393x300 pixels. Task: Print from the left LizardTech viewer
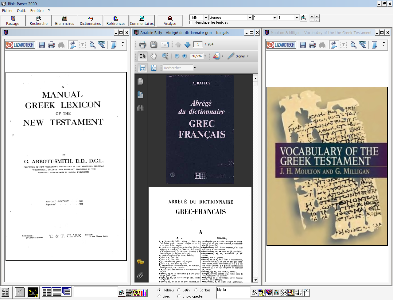pos(52,45)
